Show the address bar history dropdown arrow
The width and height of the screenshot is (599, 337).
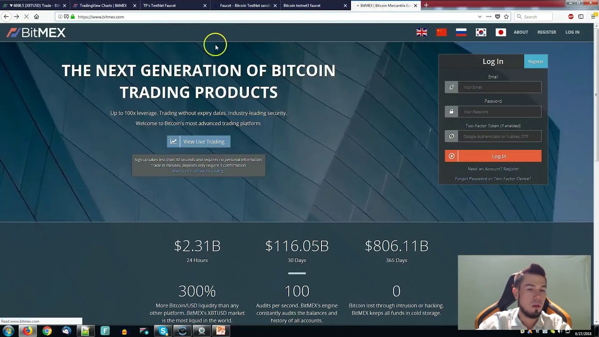pos(480,17)
